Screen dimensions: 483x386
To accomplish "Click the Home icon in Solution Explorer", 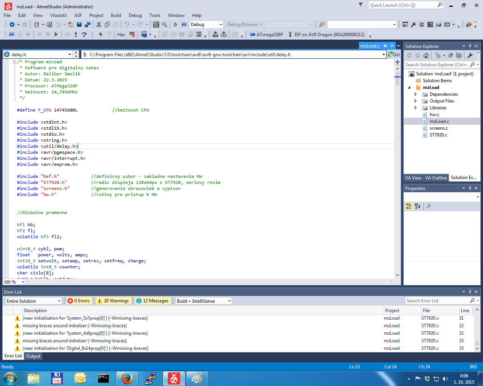I will 426,55.
